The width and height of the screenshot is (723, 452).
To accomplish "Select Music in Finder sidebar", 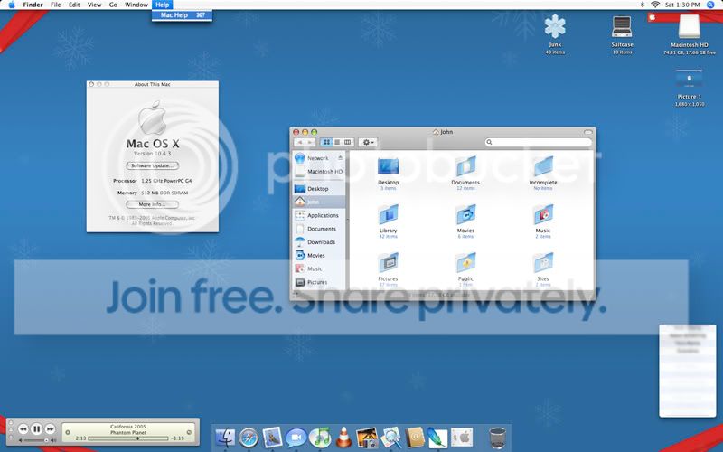I will (x=319, y=268).
